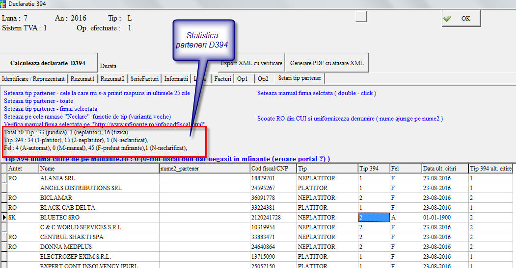This screenshot has height=268, width=516.
Task: Open the SerieFacturi tab
Action: click(144, 78)
